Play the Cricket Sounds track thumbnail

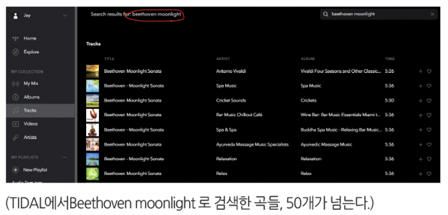(93, 101)
